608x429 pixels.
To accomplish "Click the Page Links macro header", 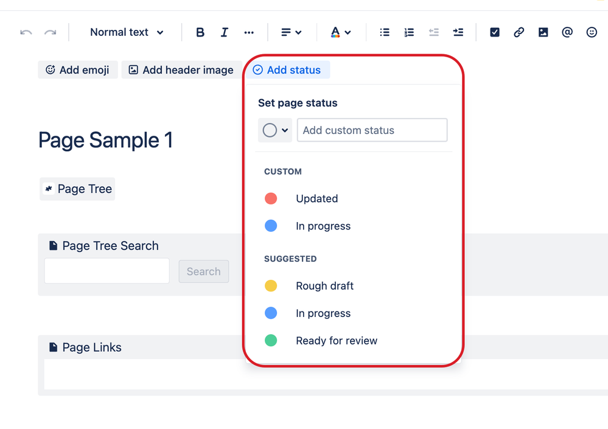I will (85, 347).
